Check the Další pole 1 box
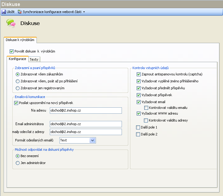Image resolution: width=223 pixels, height=196 pixels. tap(139, 127)
